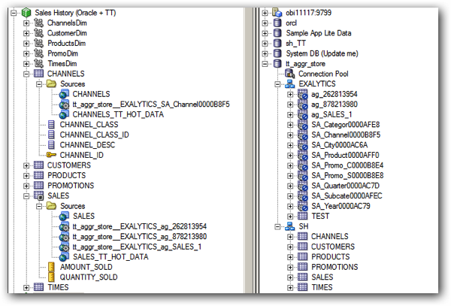The height and width of the screenshot is (306, 451).
Task: Click the CHANNEL_ID key column icon
Action: click(x=51, y=155)
